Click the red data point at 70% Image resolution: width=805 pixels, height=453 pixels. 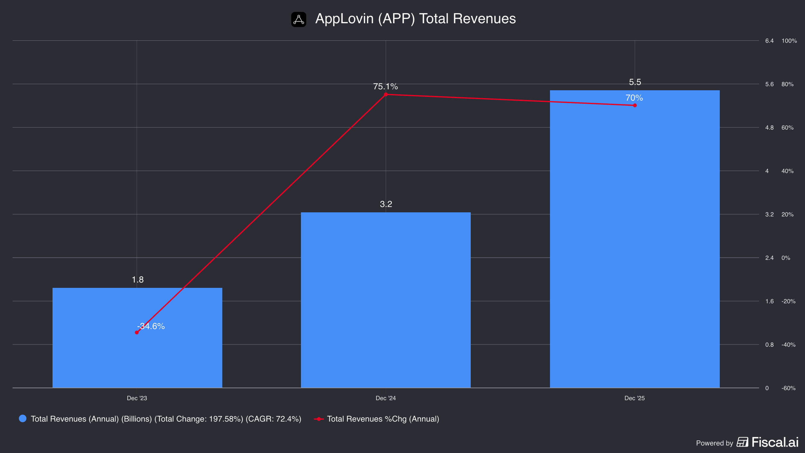tap(635, 105)
